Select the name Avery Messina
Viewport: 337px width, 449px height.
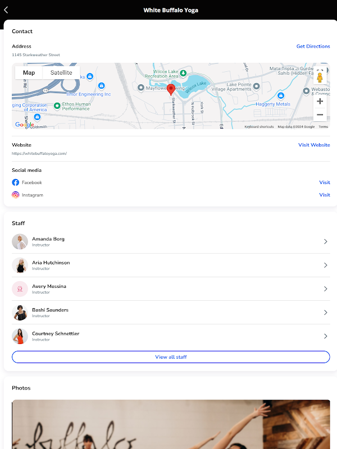pos(49,286)
